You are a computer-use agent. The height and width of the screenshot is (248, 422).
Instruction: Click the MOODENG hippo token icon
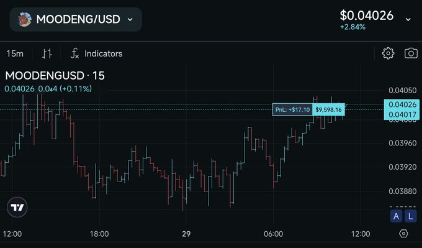tap(24, 19)
